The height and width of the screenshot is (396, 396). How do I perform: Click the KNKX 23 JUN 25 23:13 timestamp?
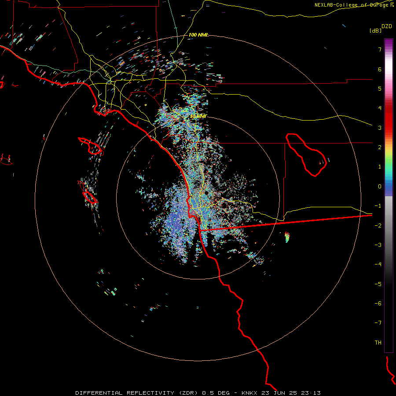[281, 393]
